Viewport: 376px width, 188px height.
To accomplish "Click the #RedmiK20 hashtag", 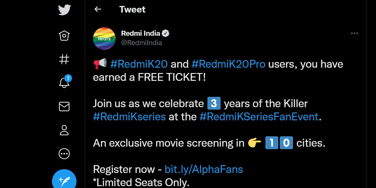I will pyautogui.click(x=139, y=64).
